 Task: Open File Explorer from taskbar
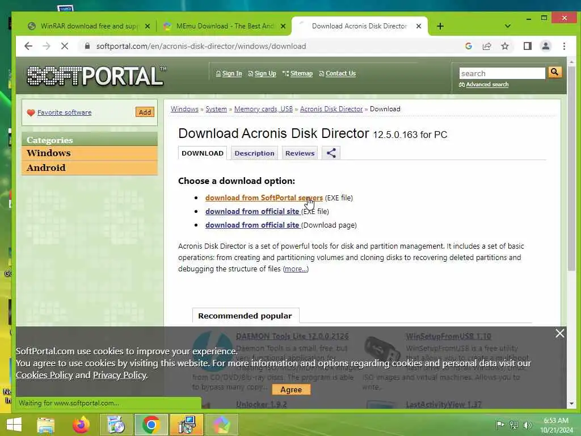(45, 425)
